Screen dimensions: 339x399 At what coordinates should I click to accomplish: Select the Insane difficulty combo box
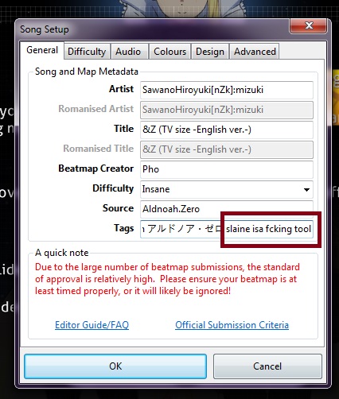click(227, 189)
